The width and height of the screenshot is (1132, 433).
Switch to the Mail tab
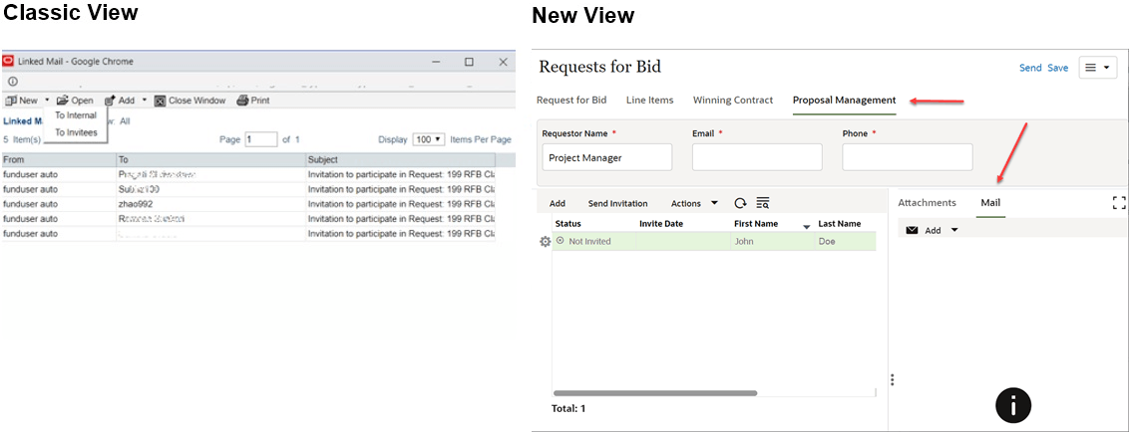[x=990, y=203]
